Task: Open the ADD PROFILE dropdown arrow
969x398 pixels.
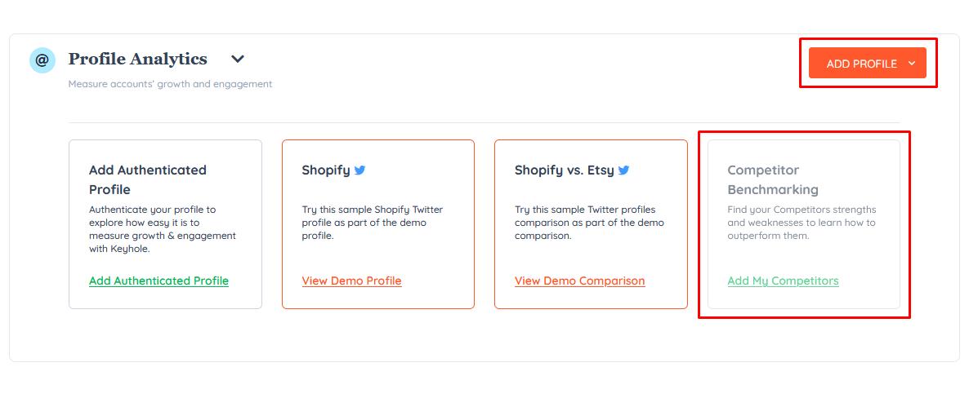Action: (912, 63)
